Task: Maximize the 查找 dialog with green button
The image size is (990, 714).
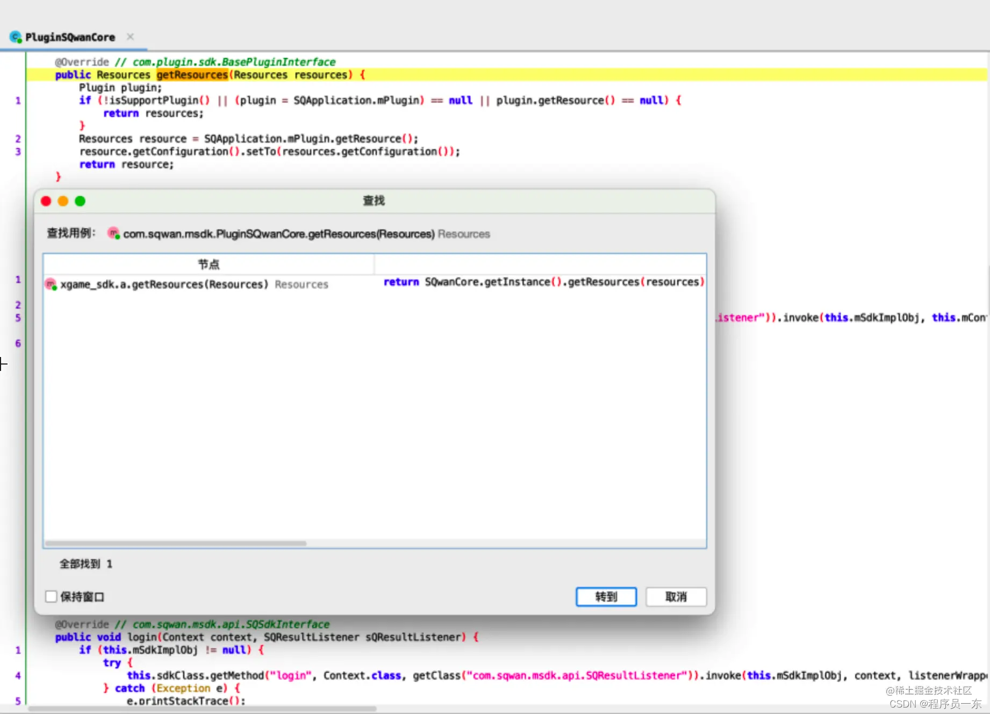Action: click(x=80, y=201)
